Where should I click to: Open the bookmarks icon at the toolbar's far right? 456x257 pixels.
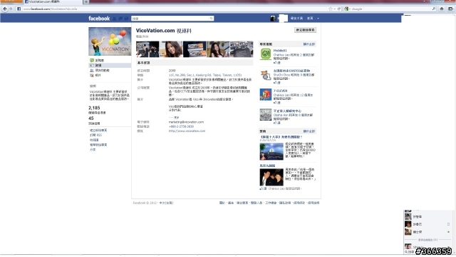pos(450,9)
